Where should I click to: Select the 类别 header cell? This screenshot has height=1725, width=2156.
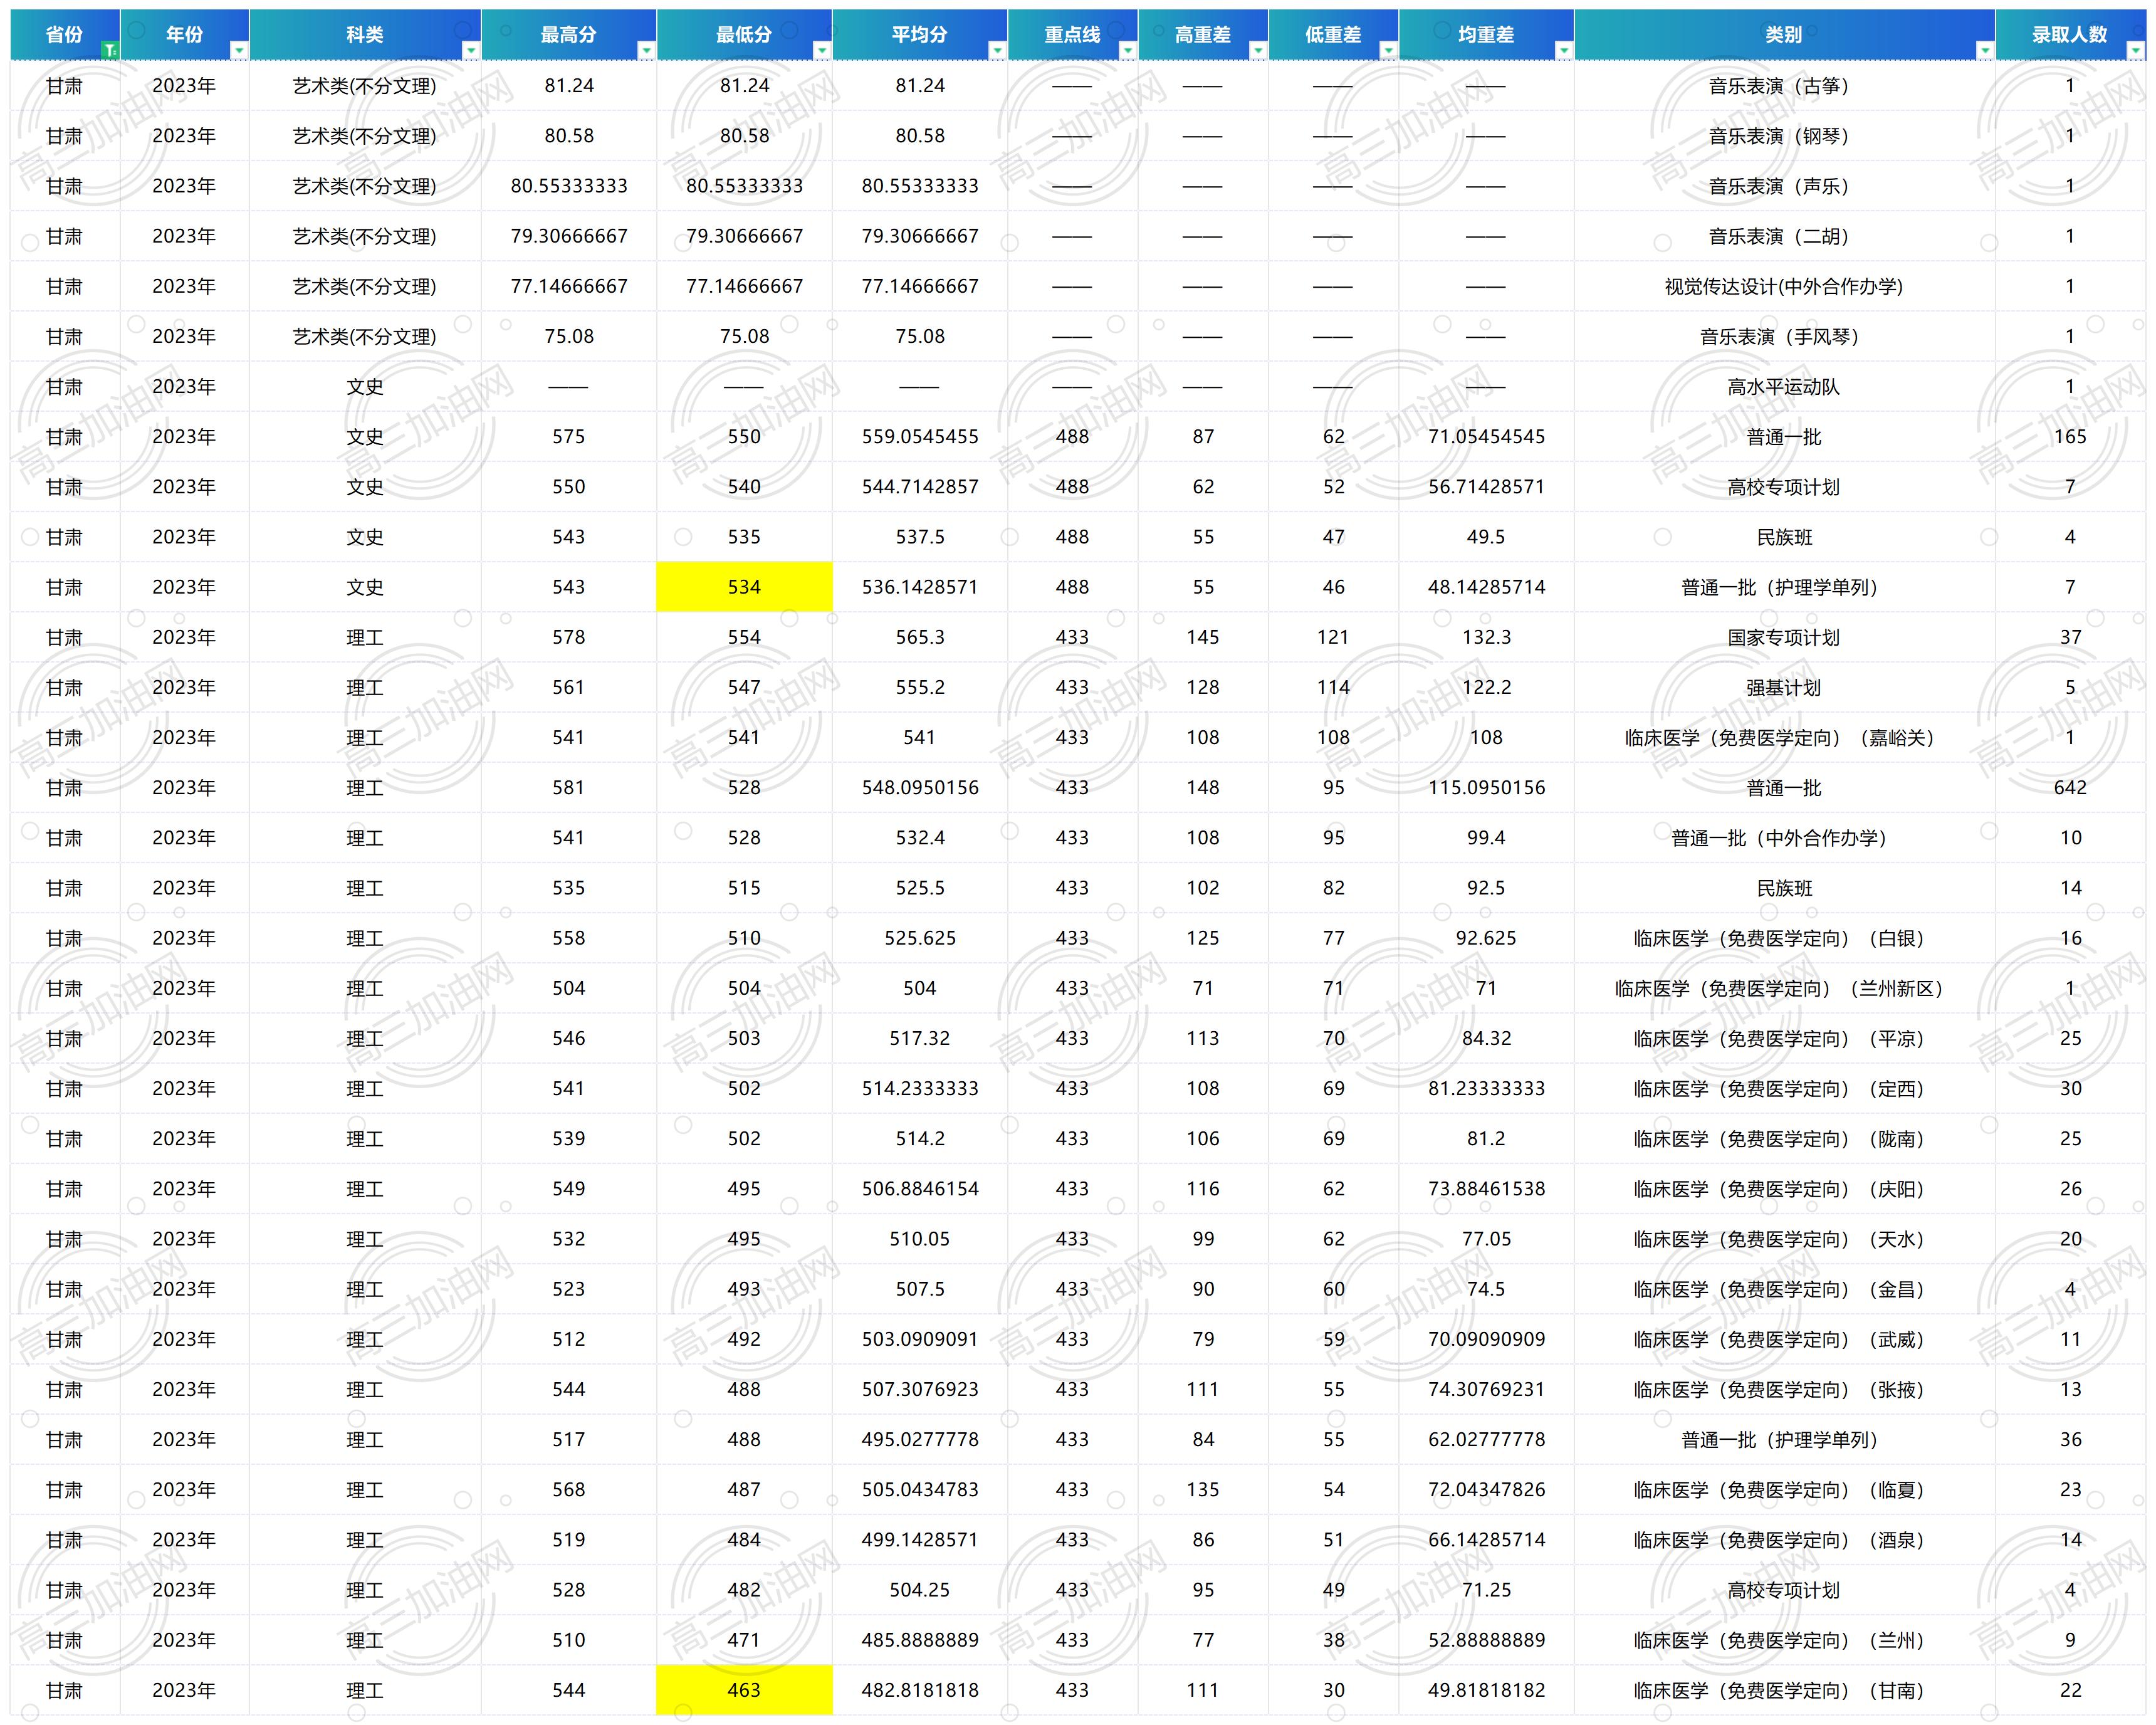(x=1784, y=35)
